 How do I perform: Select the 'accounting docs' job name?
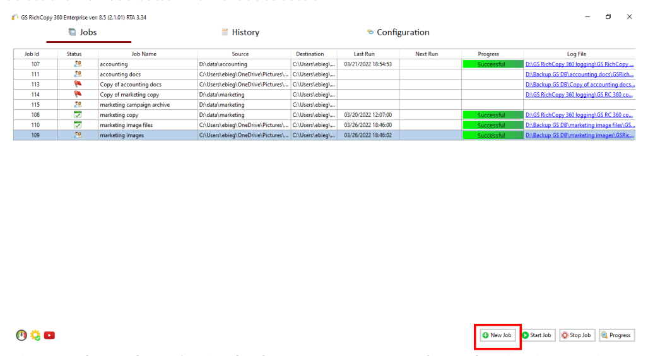(x=121, y=74)
